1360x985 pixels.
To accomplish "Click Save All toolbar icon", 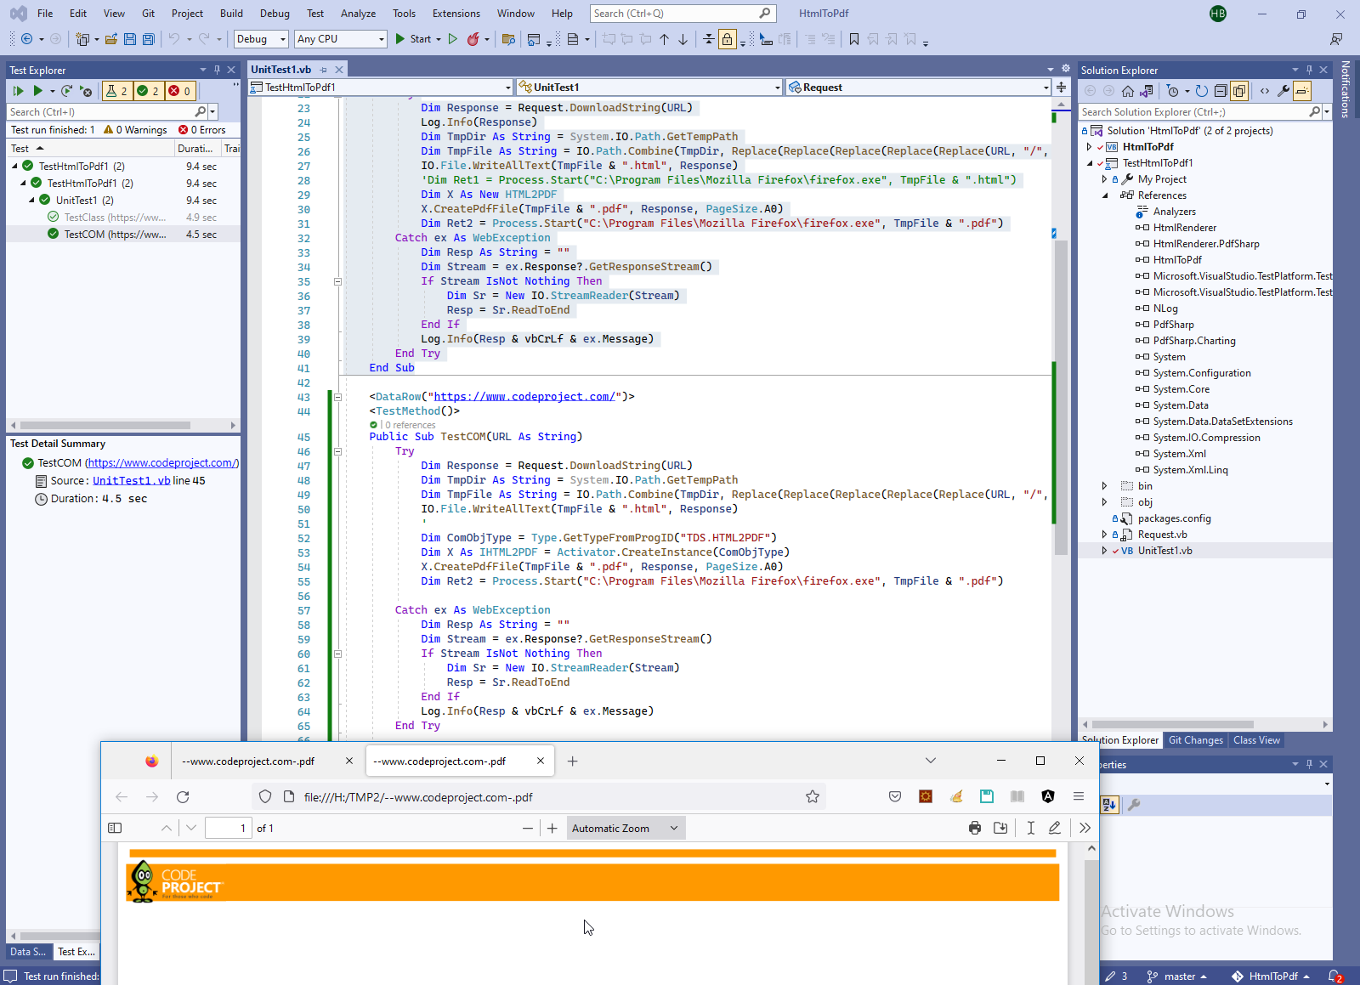I will (x=148, y=39).
